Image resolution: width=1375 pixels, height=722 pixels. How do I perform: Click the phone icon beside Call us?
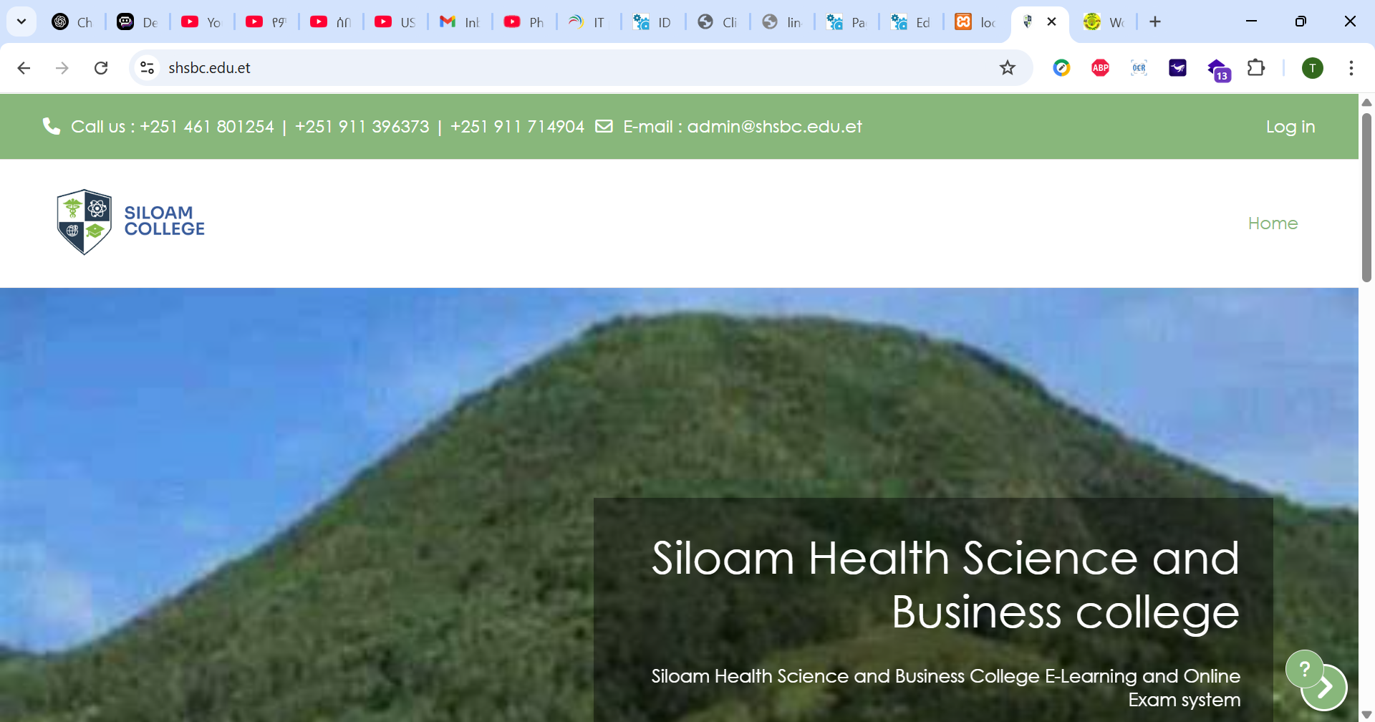pos(51,126)
